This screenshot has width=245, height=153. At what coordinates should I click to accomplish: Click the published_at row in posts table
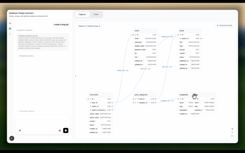[x=189, y=61]
